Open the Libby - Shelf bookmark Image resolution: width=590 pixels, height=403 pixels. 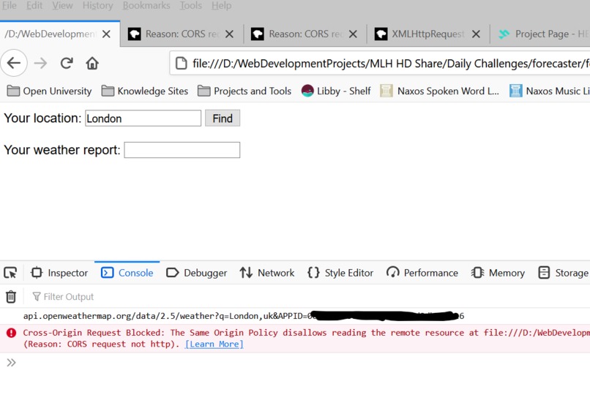[336, 91]
